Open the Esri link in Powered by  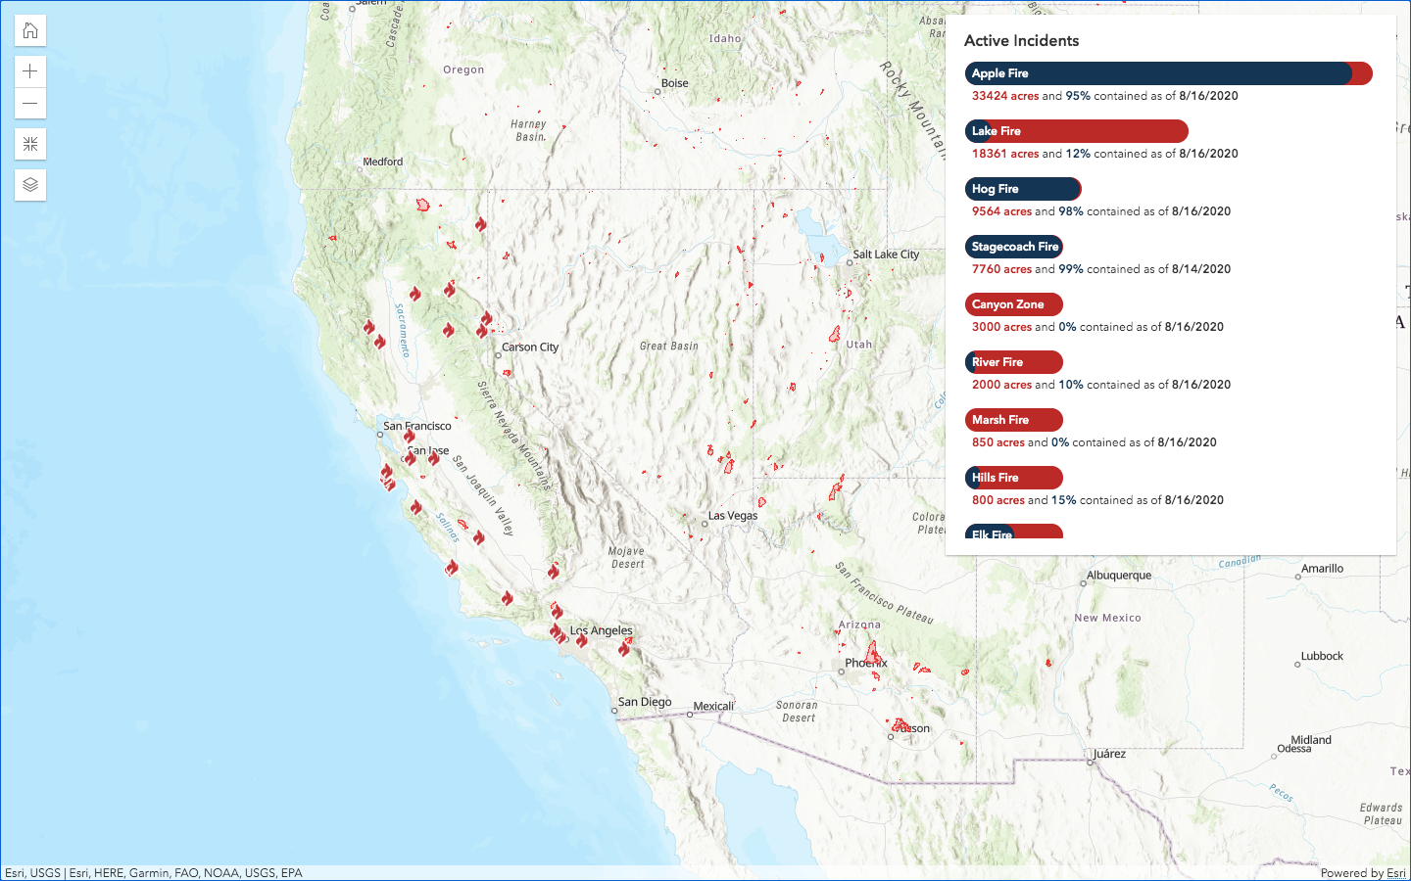1395,873
